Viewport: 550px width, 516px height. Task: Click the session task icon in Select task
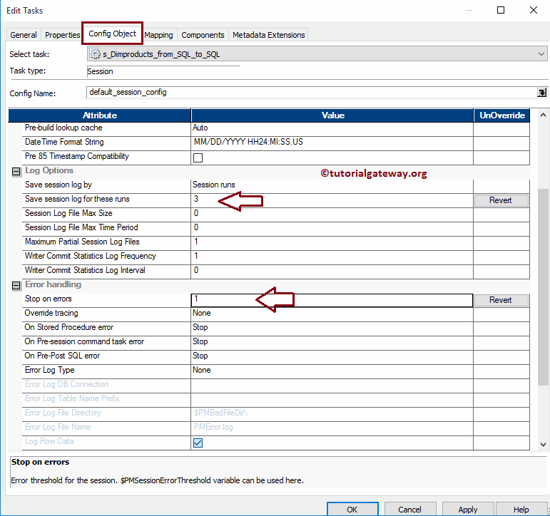pyautogui.click(x=95, y=54)
